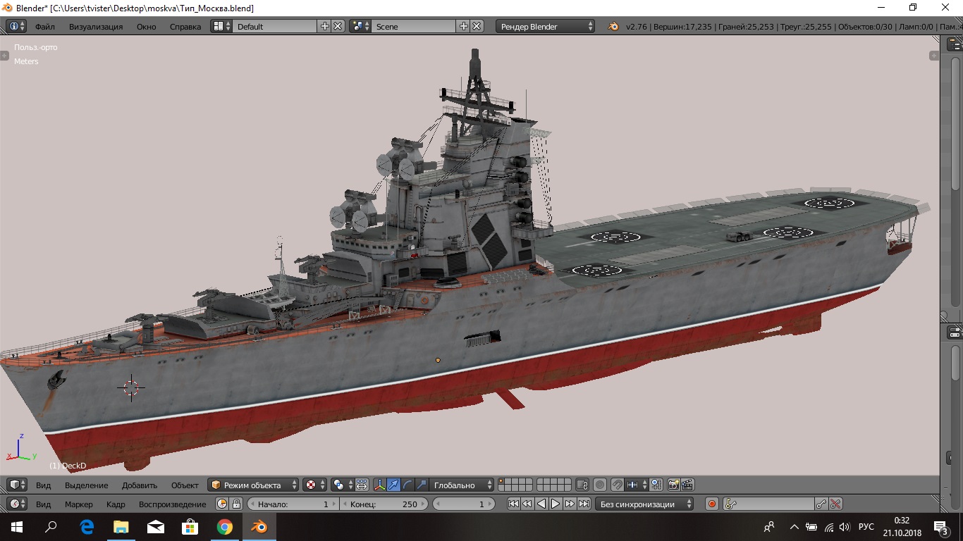Open the 3D view Объект menu
Image resolution: width=963 pixels, height=541 pixels.
pyautogui.click(x=185, y=485)
